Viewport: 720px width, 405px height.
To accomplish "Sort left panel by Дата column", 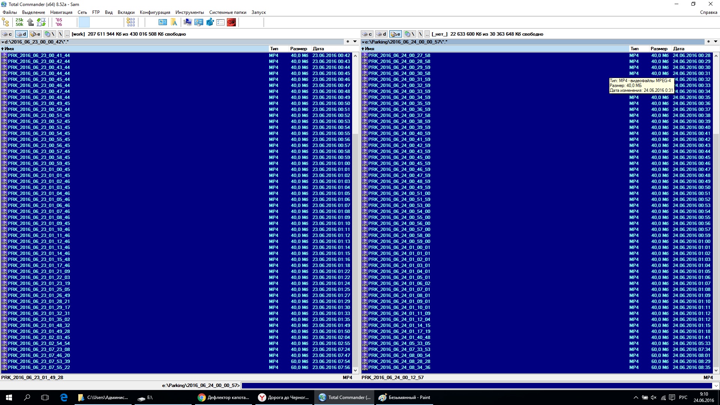I will [318, 49].
